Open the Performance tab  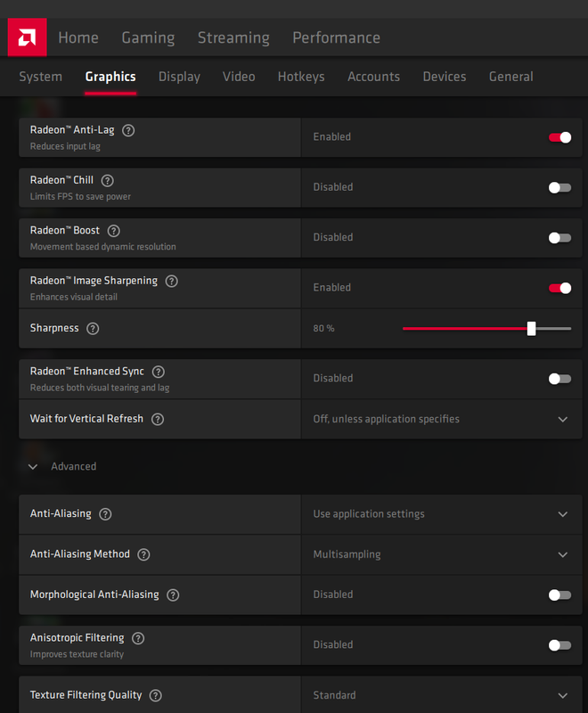point(336,37)
